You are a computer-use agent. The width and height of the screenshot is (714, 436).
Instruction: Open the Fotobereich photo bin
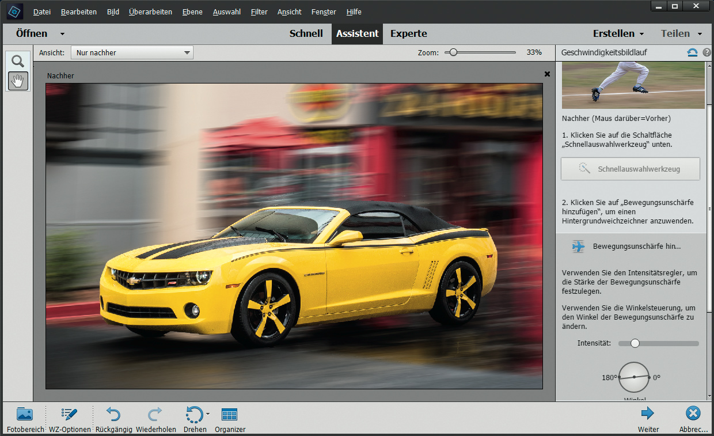[25, 414]
